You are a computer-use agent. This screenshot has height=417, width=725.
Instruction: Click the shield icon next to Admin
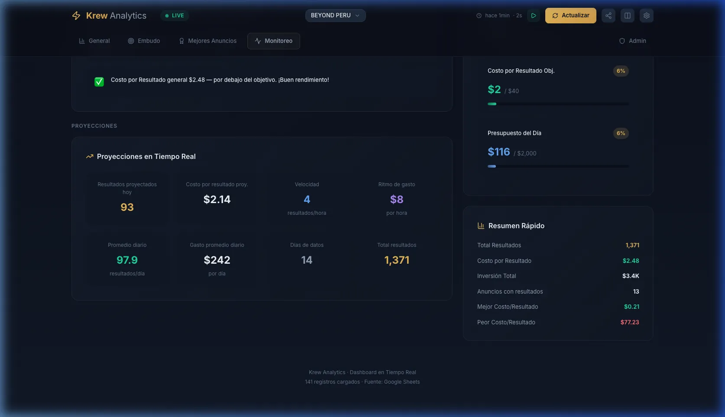[x=622, y=41]
